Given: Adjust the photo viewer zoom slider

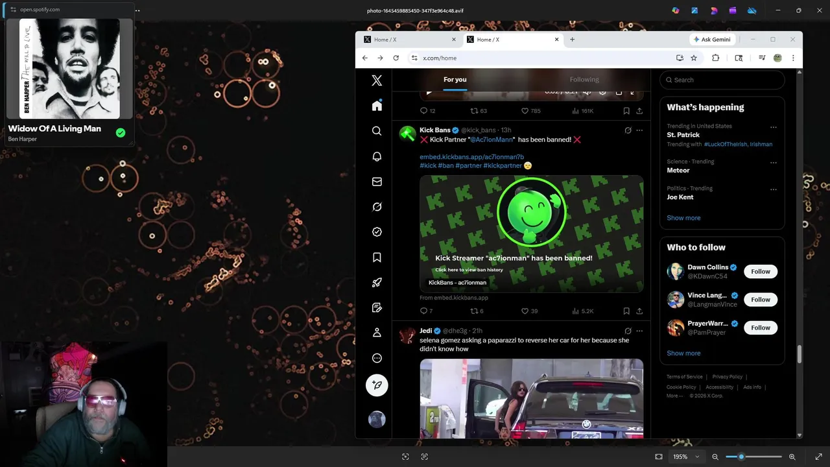Looking at the screenshot, I should coord(753,457).
